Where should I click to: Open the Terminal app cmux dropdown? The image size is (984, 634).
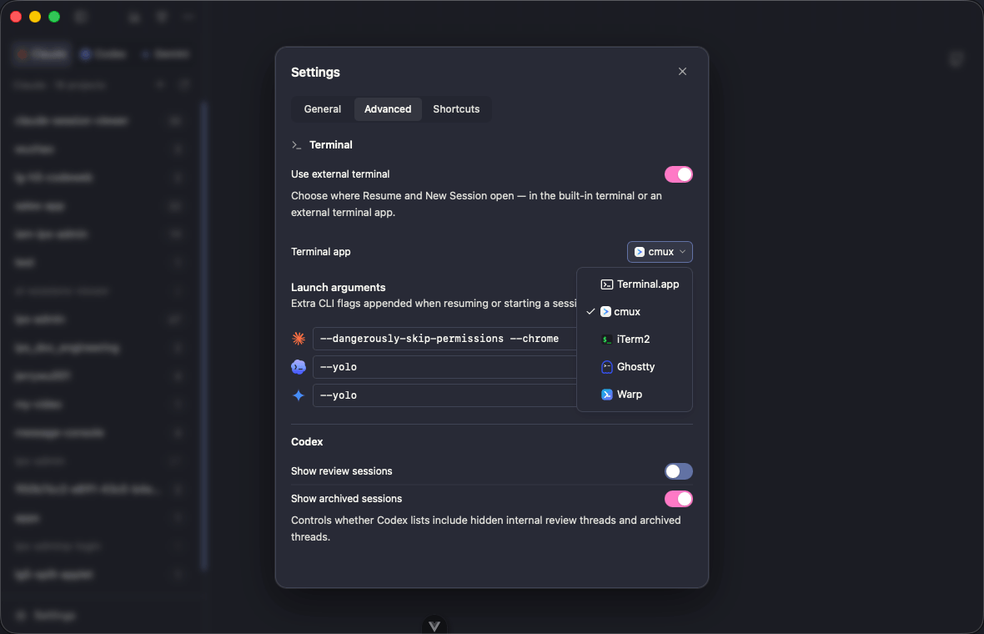coord(660,252)
